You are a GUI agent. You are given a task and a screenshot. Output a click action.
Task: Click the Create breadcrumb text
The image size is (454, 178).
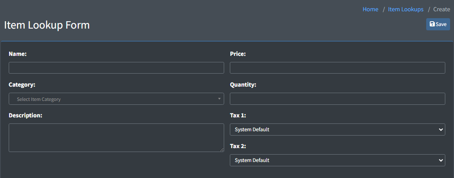click(441, 9)
